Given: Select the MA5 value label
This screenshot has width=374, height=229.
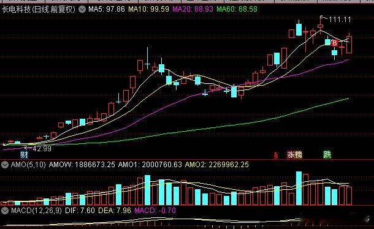Looking at the screenshot, I should click(x=107, y=9).
